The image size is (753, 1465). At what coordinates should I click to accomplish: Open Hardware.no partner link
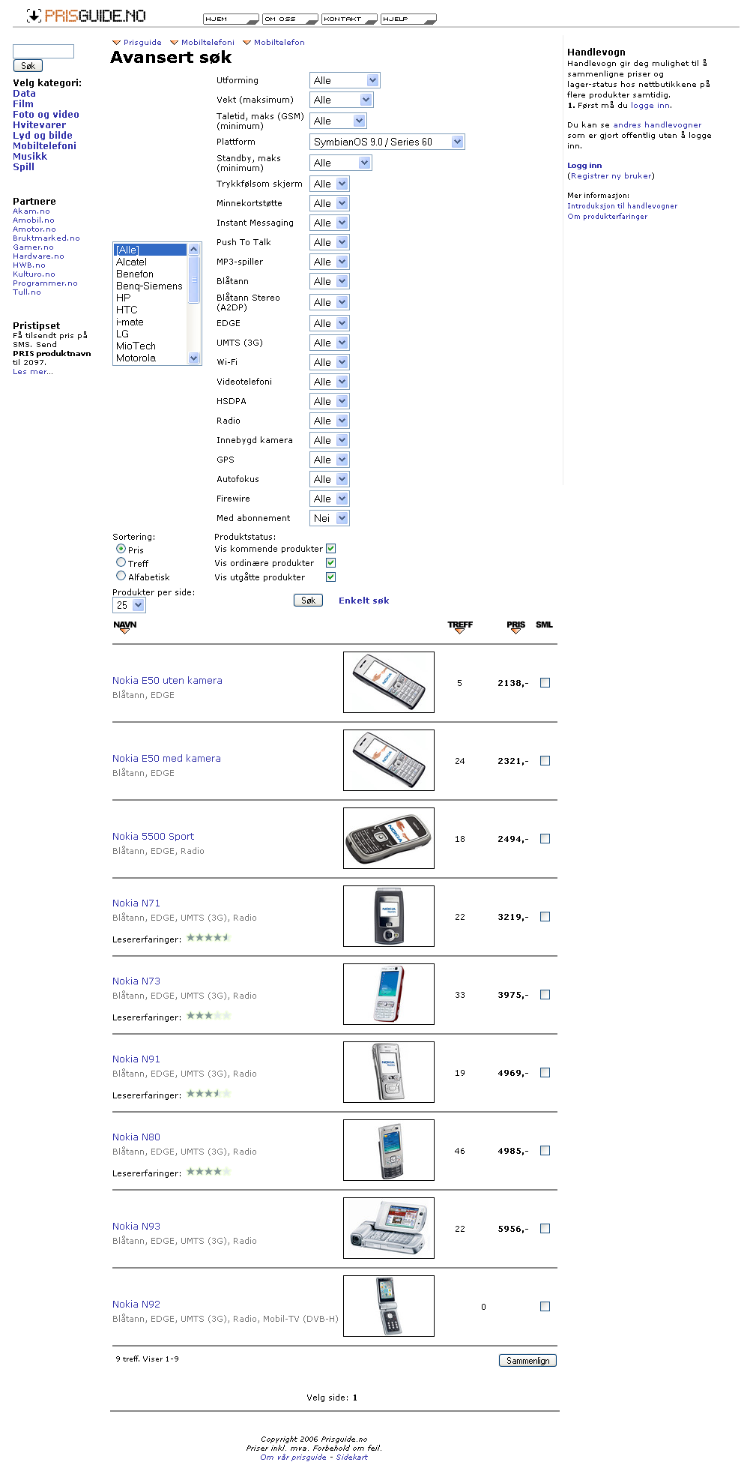(x=38, y=256)
